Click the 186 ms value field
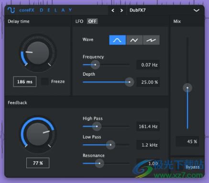The width and height of the screenshot is (209, 183). [x=25, y=81]
